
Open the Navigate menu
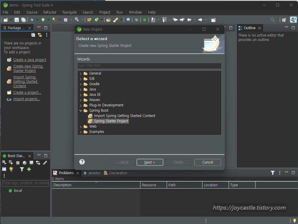point(70,12)
